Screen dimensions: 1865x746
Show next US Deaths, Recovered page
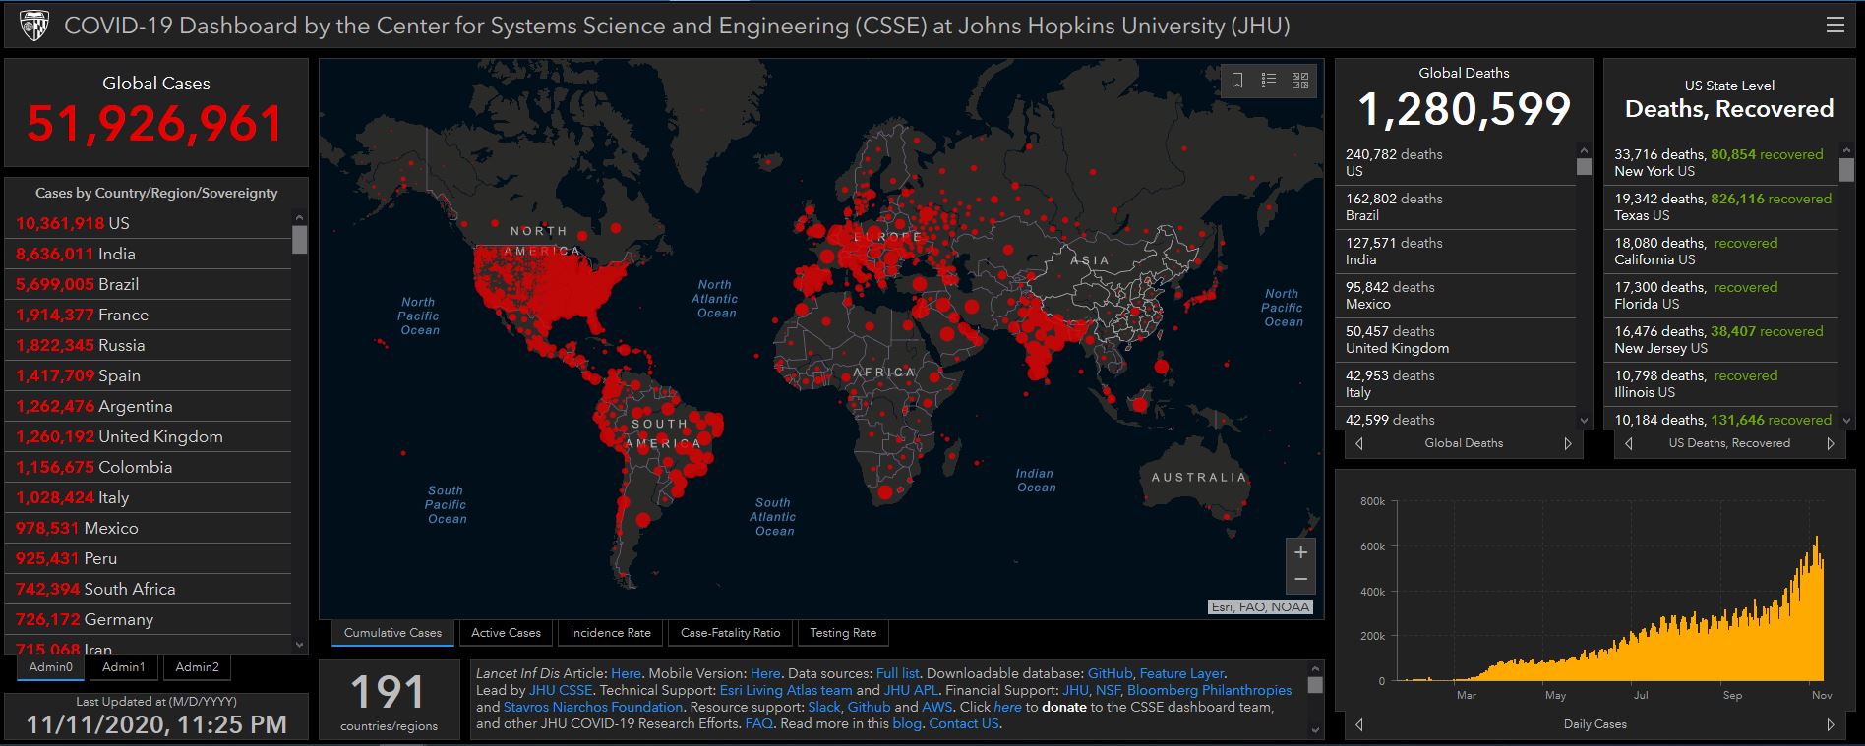coord(1831,443)
